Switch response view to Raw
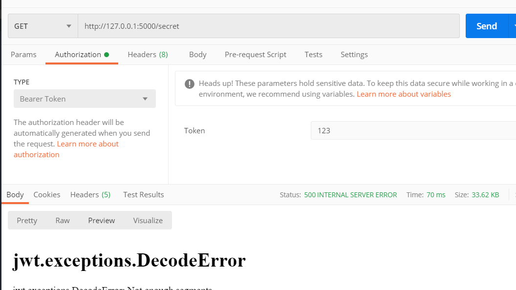 63,220
